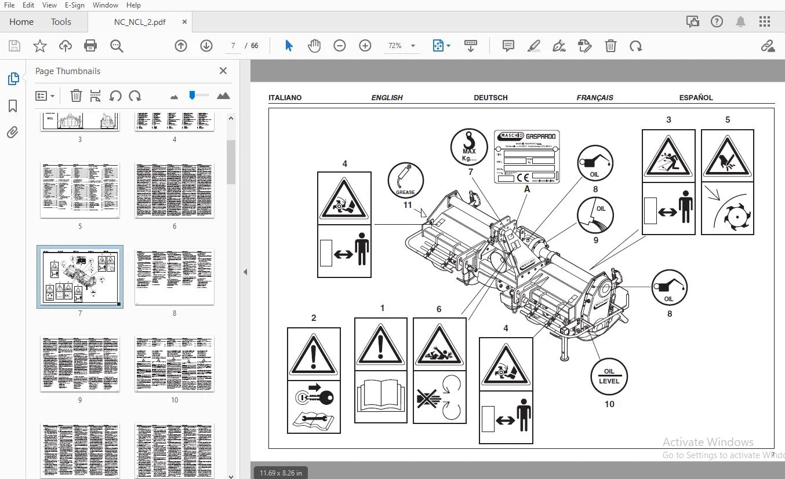
Task: Rotate the page clockwise in the toolbar
Action: (x=636, y=46)
